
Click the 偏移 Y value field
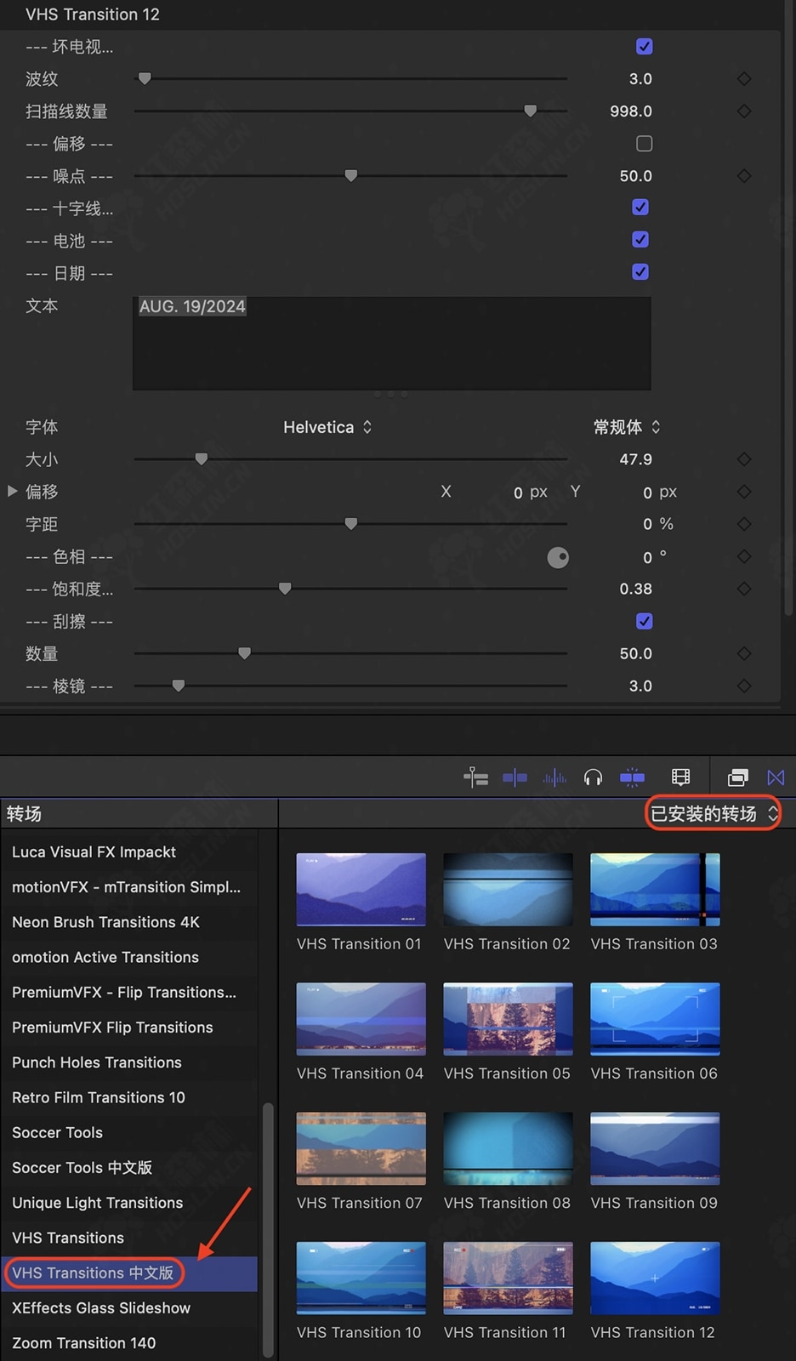(647, 492)
